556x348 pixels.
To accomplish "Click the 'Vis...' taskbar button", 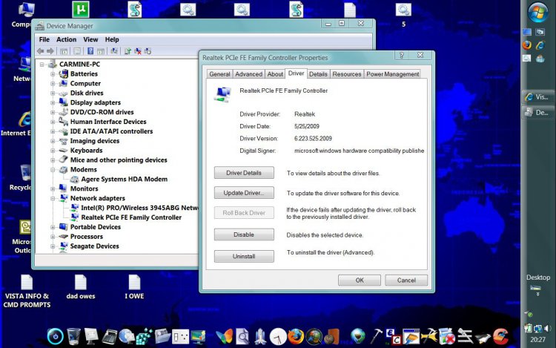I will click(x=538, y=97).
